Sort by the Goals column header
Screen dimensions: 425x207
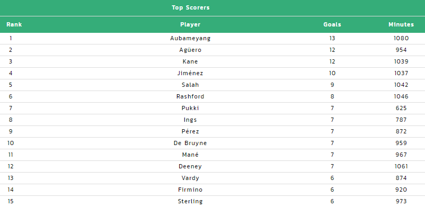[332, 25]
